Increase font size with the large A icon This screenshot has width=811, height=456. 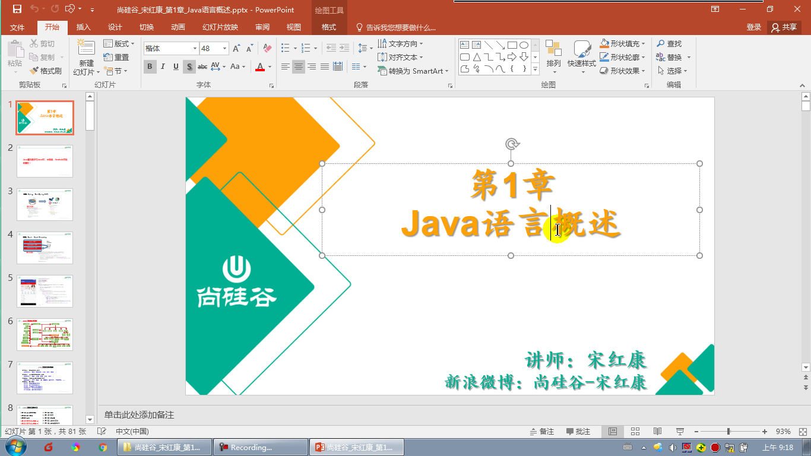tap(236, 49)
